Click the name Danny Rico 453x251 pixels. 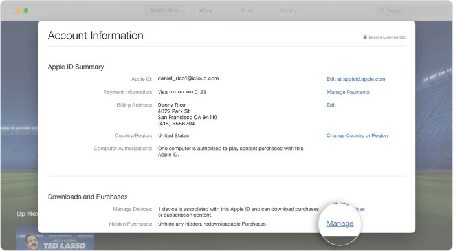tap(171, 105)
